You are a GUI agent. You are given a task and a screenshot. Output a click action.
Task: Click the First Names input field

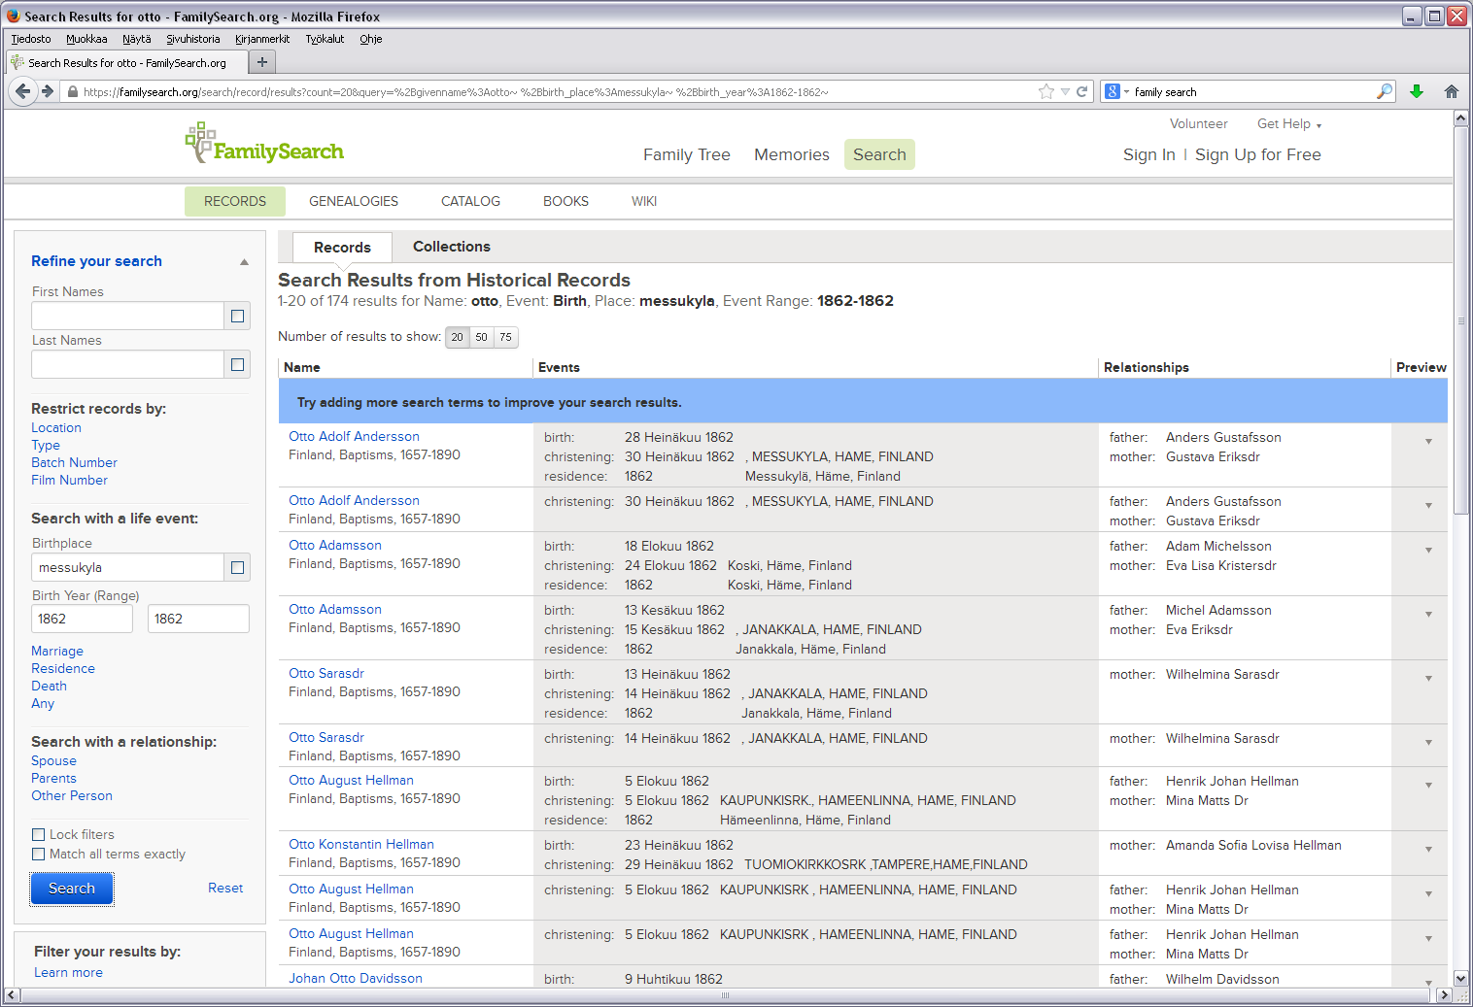click(x=127, y=316)
